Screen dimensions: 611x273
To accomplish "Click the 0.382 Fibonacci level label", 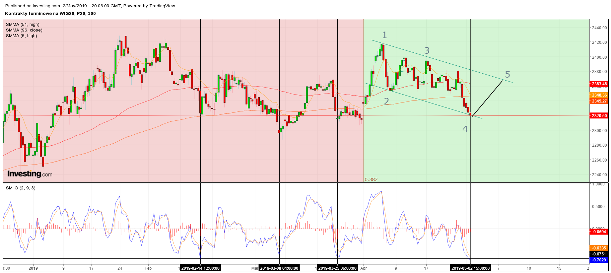I will pyautogui.click(x=371, y=179).
